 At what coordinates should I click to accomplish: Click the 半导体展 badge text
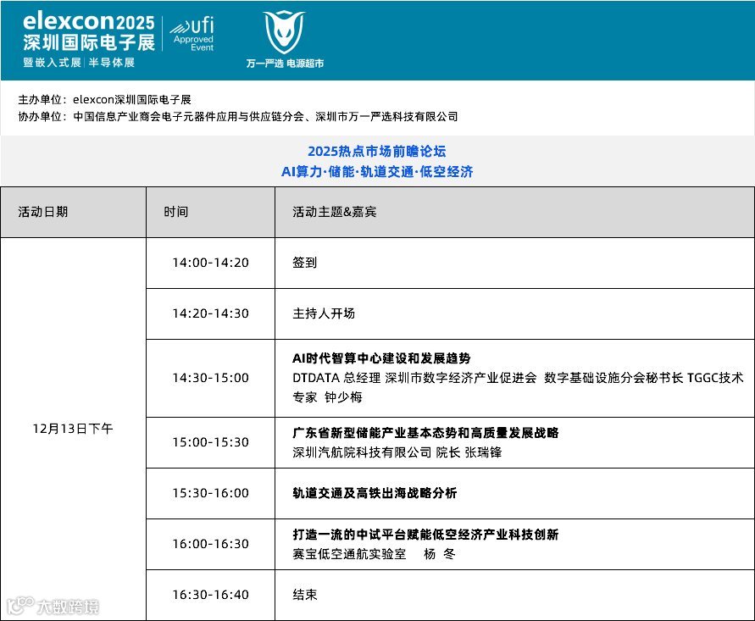pos(111,60)
